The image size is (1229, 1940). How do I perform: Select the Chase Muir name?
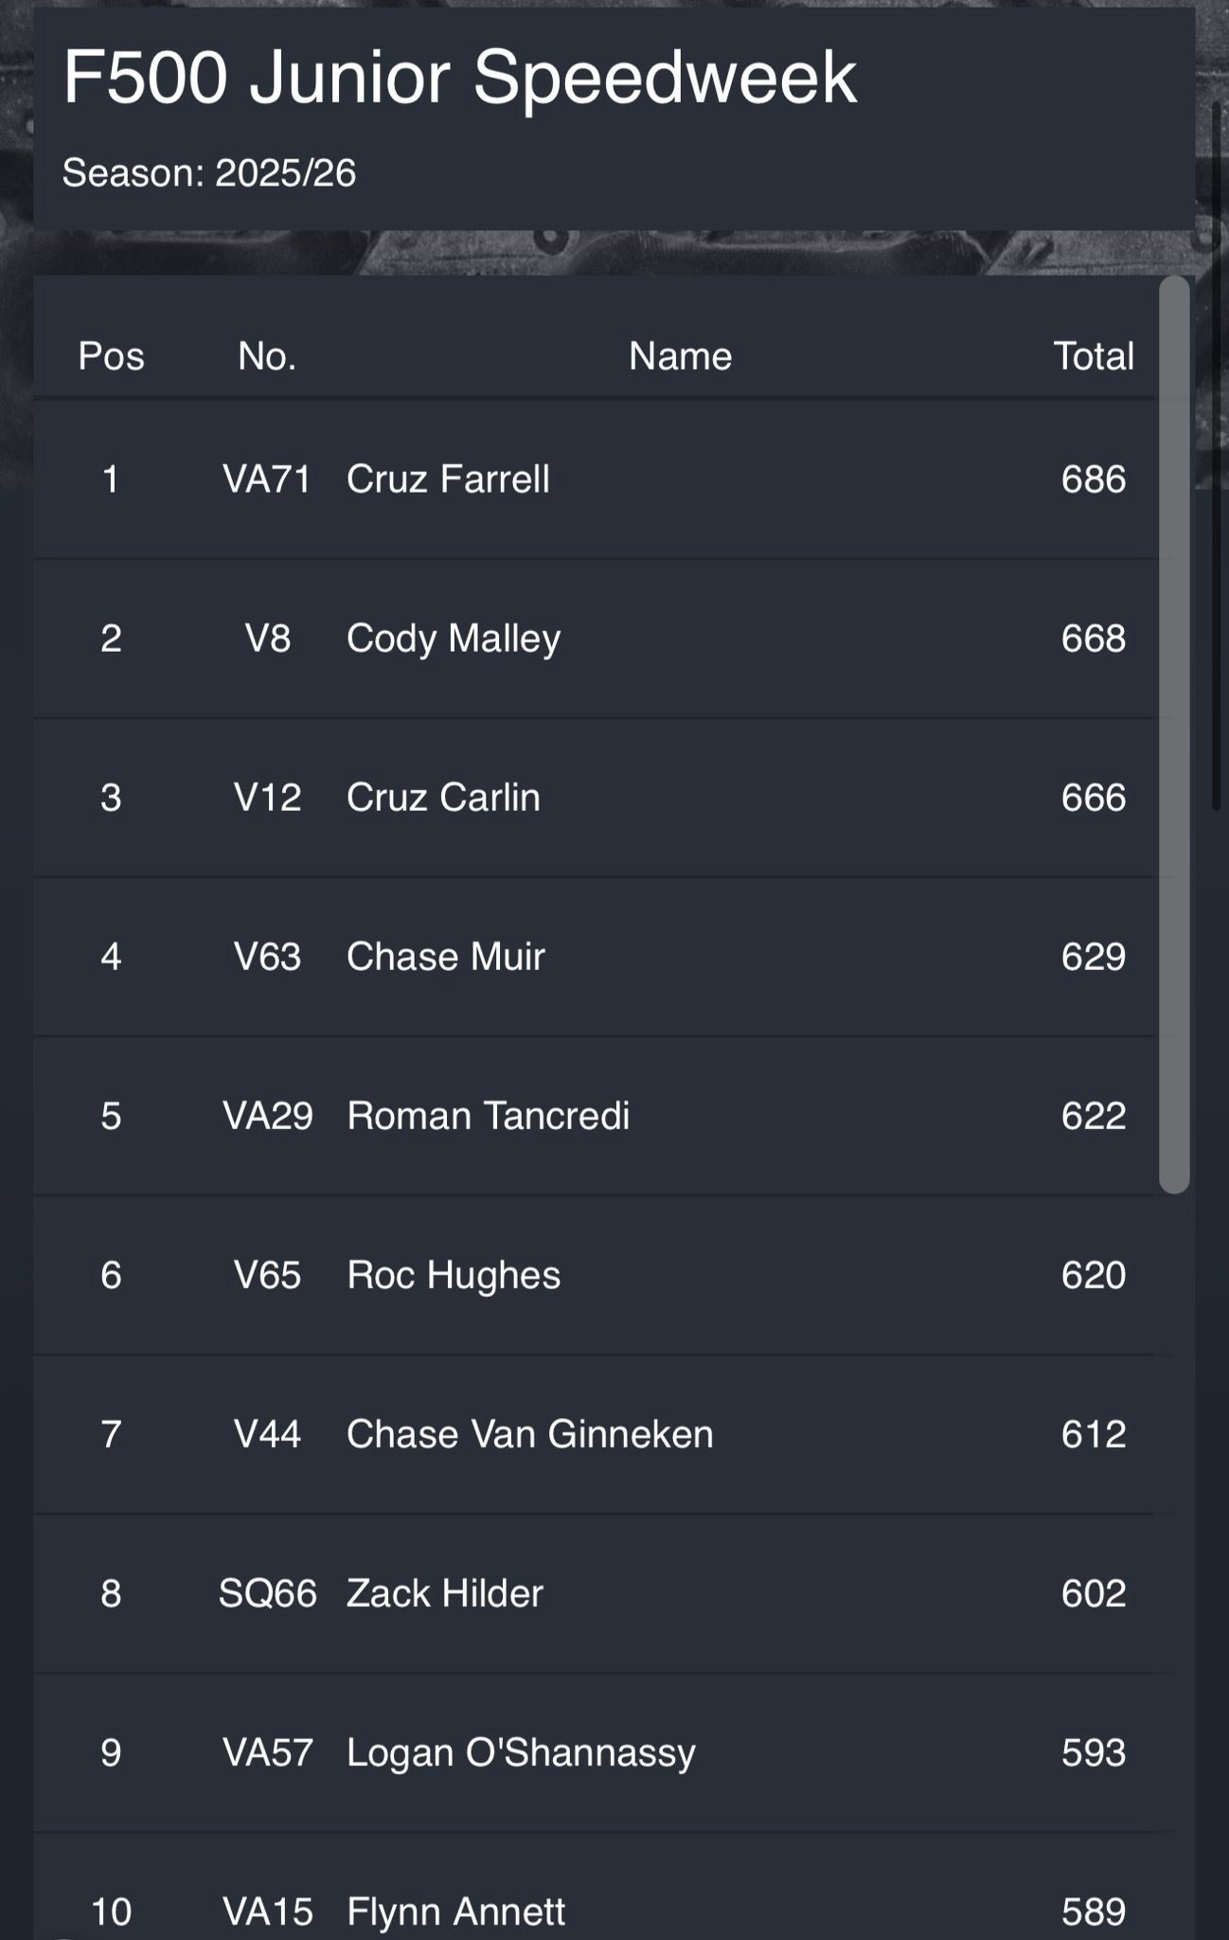[x=446, y=957]
